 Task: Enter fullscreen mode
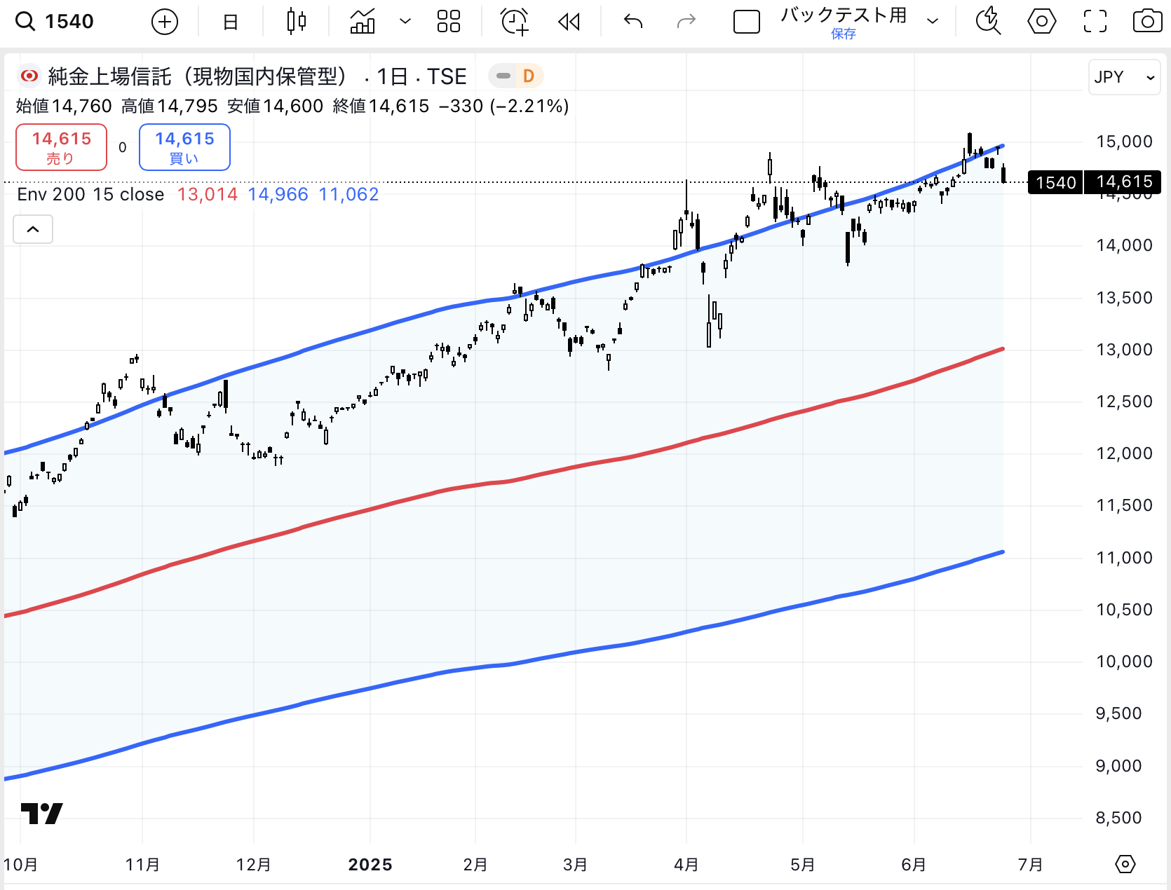tap(1095, 22)
